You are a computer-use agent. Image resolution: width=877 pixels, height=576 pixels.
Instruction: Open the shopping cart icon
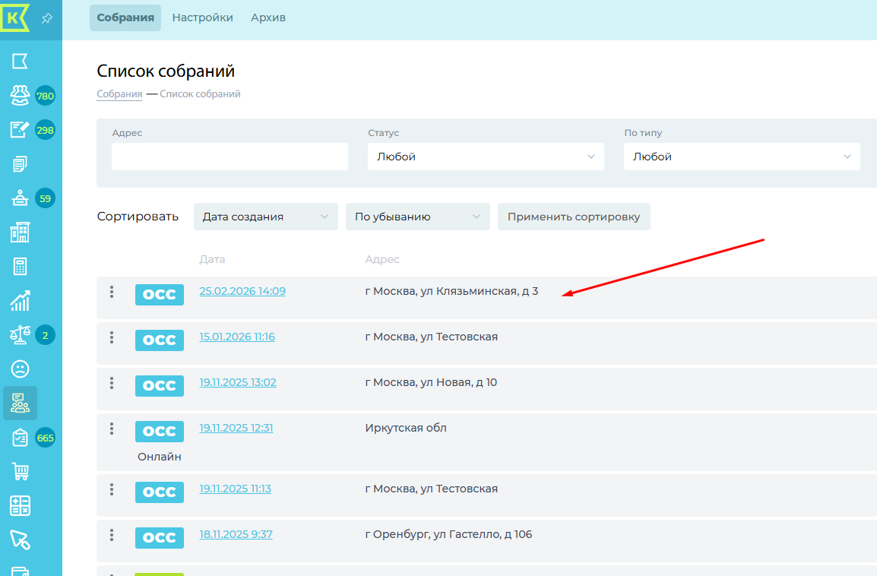tap(20, 472)
